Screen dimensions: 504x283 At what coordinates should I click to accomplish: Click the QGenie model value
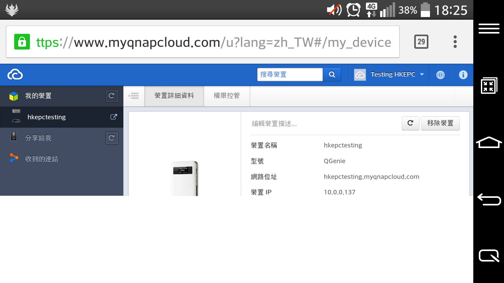(x=334, y=161)
